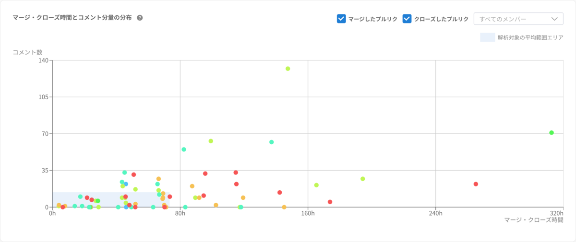Click the red dot between 240h and 320h
The image size is (576, 242).
click(476, 184)
